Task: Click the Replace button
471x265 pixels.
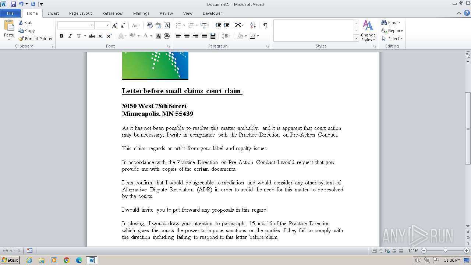Action: pyautogui.click(x=392, y=31)
